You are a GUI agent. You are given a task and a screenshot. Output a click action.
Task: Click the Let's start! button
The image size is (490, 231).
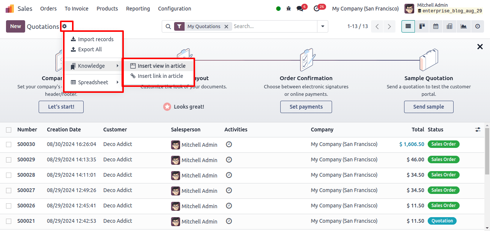(61, 107)
